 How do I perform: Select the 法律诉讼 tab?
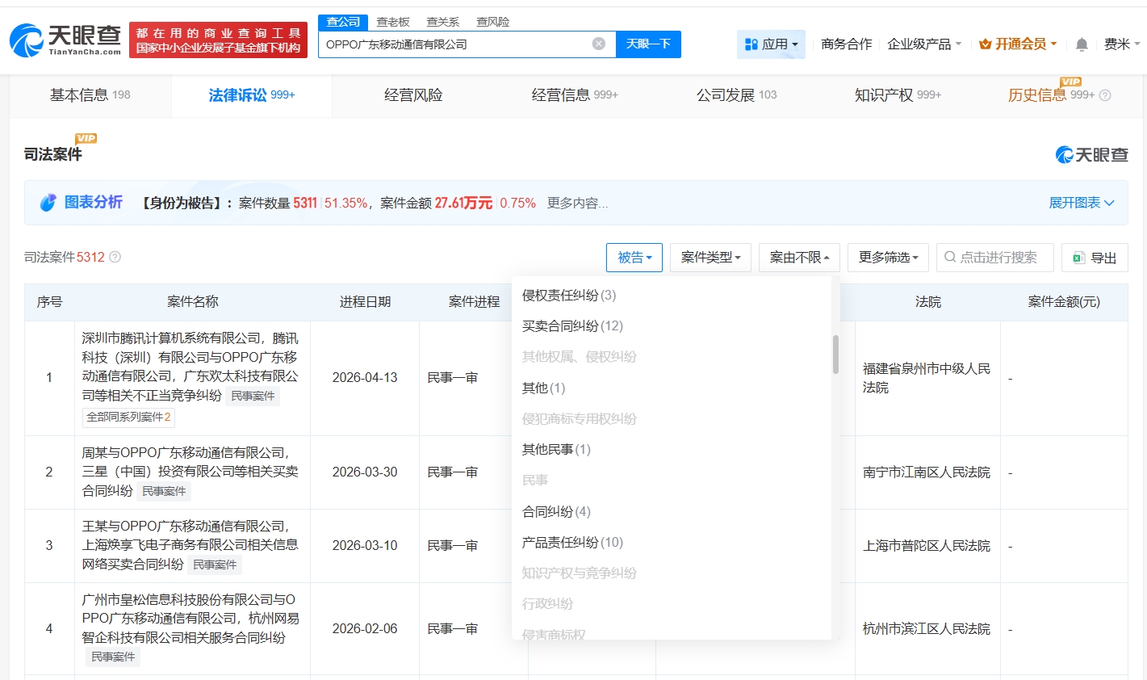[252, 95]
